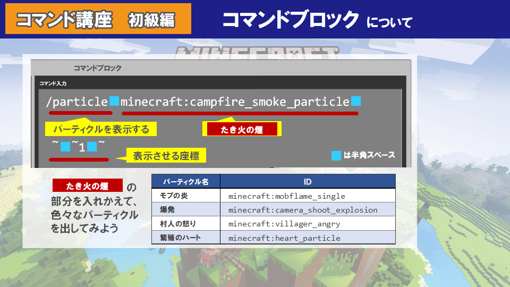510x287 pixels.
Task: Click the red たき火の煙 label beside the table
Action: coord(88,186)
